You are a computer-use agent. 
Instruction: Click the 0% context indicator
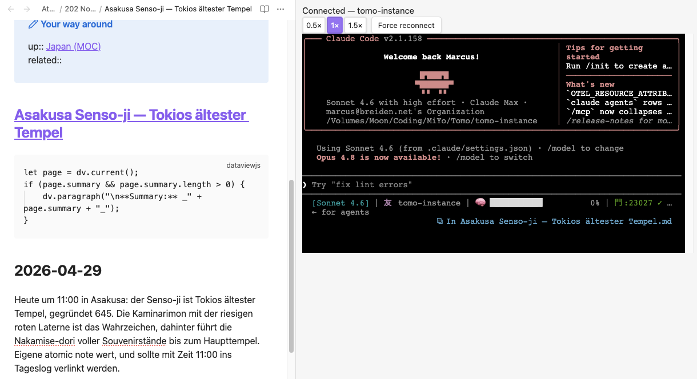[595, 203]
